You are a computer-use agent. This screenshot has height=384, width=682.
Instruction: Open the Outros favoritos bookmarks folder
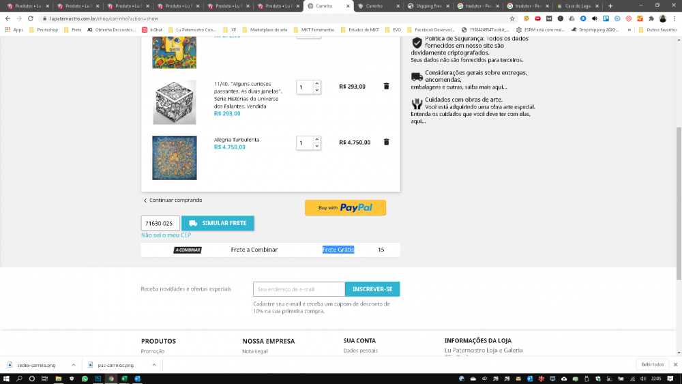point(657,30)
